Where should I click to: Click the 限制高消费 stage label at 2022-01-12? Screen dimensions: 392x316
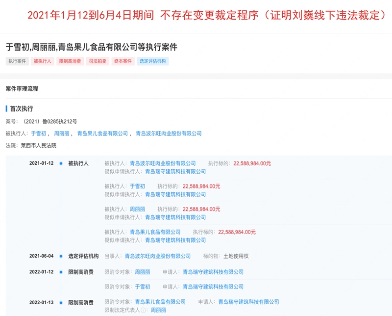tap(81, 272)
